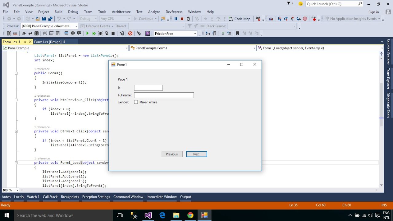Click the black stop square in third toolbar
This screenshot has width=393, height=221.
113,33
